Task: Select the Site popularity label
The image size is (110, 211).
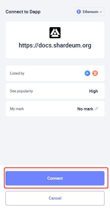Action: click(21, 91)
